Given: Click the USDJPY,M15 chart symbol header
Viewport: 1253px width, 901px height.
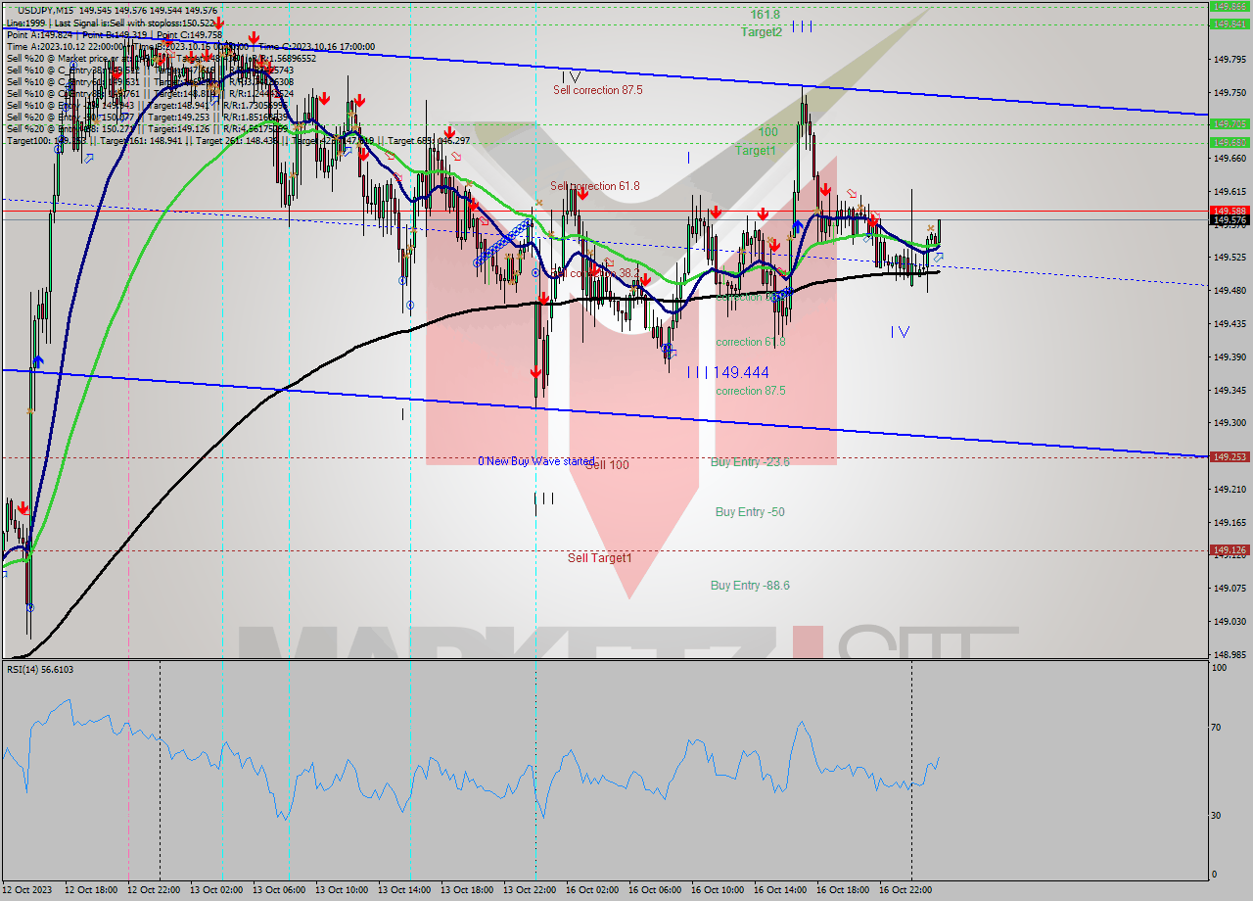Looking at the screenshot, I should click(44, 7).
